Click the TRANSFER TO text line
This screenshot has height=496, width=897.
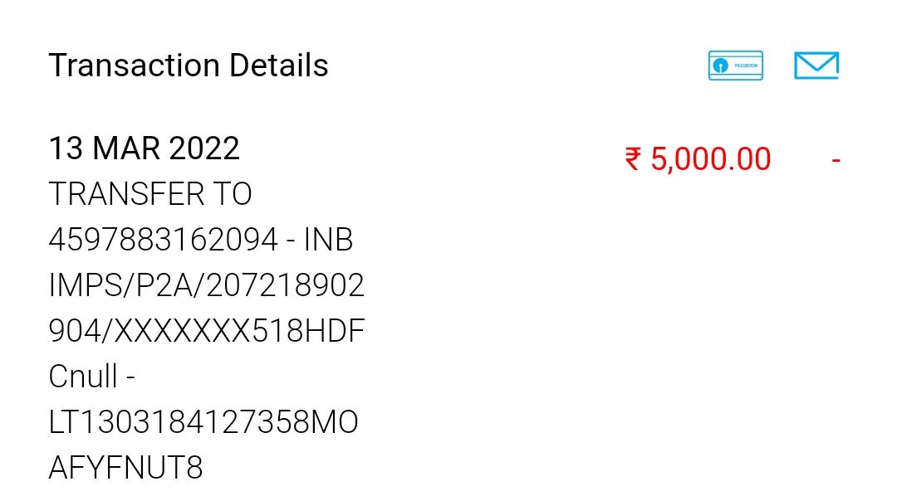(x=149, y=195)
